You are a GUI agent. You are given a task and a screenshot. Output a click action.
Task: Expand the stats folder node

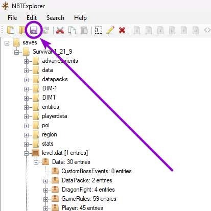pyautogui.click(x=26, y=144)
